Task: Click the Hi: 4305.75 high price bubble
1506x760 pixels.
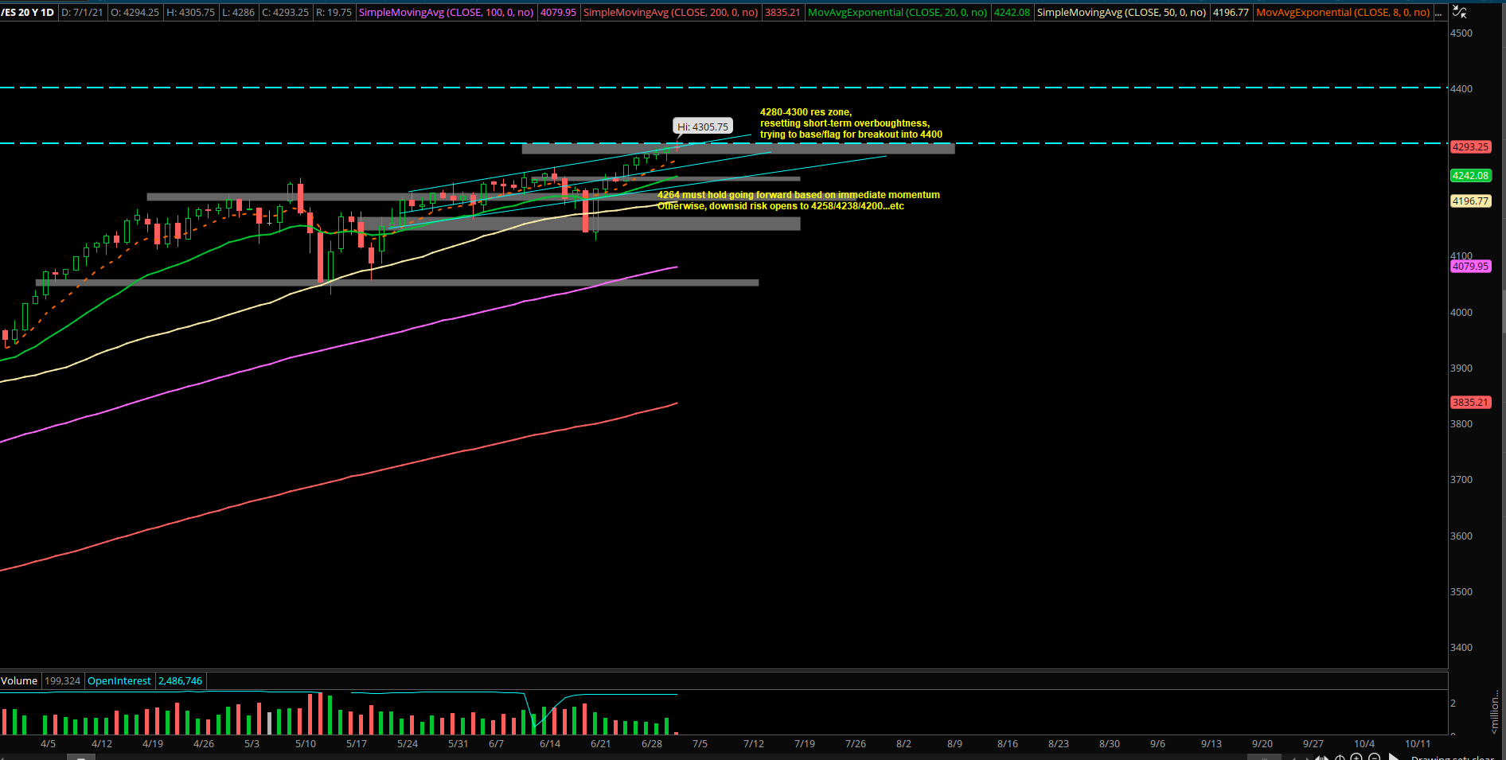Action: coord(703,127)
